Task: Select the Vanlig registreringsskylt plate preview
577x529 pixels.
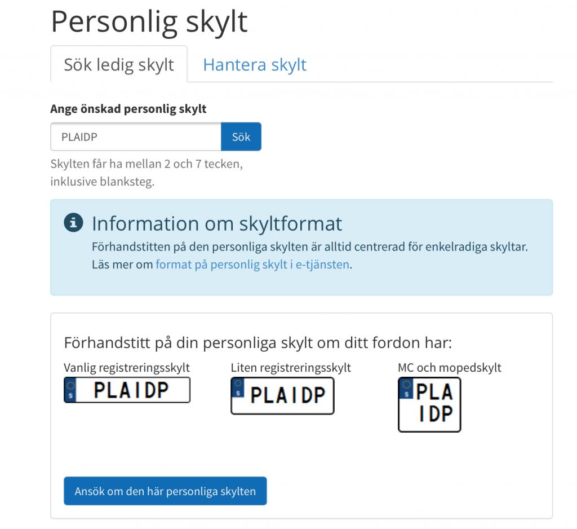Action: 127,390
